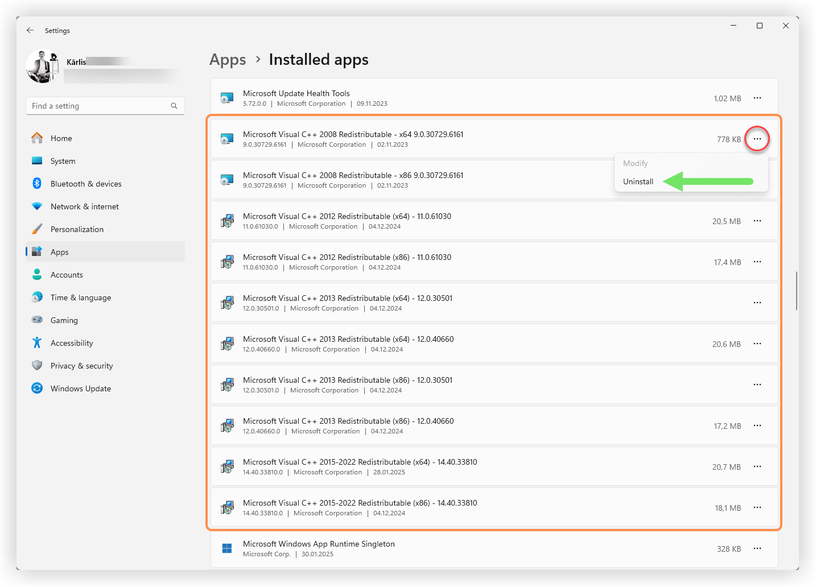Open Accounts settings
This screenshot has width=816, height=587.
105,275
